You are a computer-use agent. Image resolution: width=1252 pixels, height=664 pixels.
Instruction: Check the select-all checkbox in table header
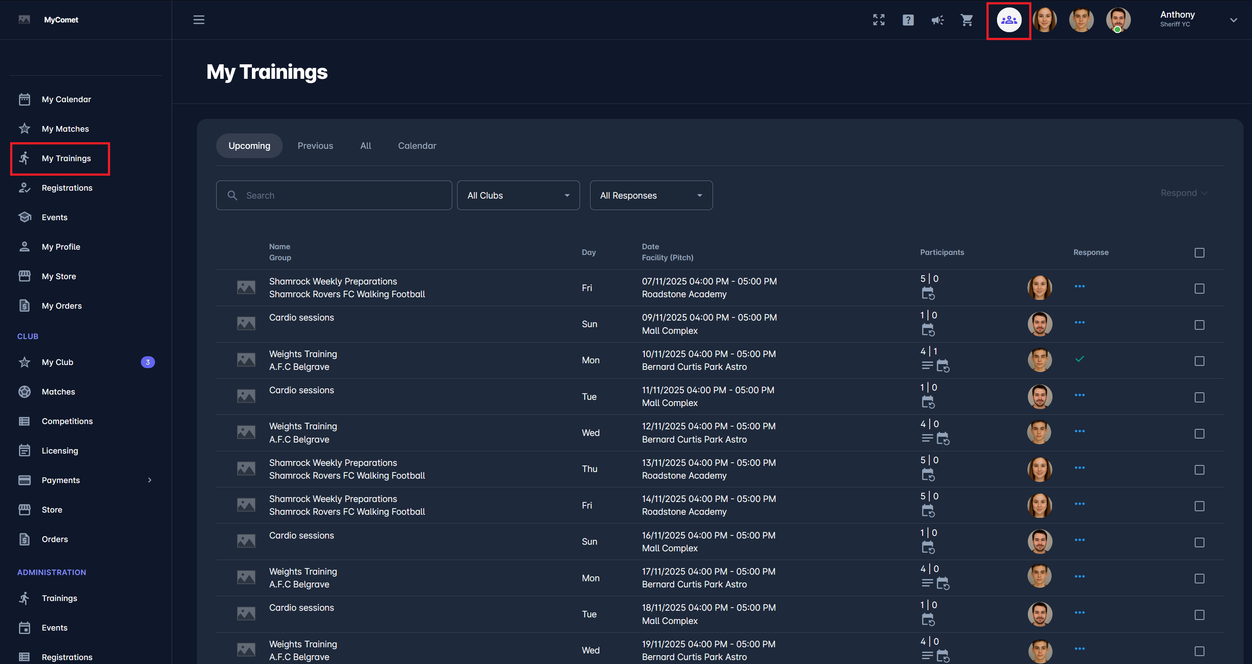tap(1199, 253)
